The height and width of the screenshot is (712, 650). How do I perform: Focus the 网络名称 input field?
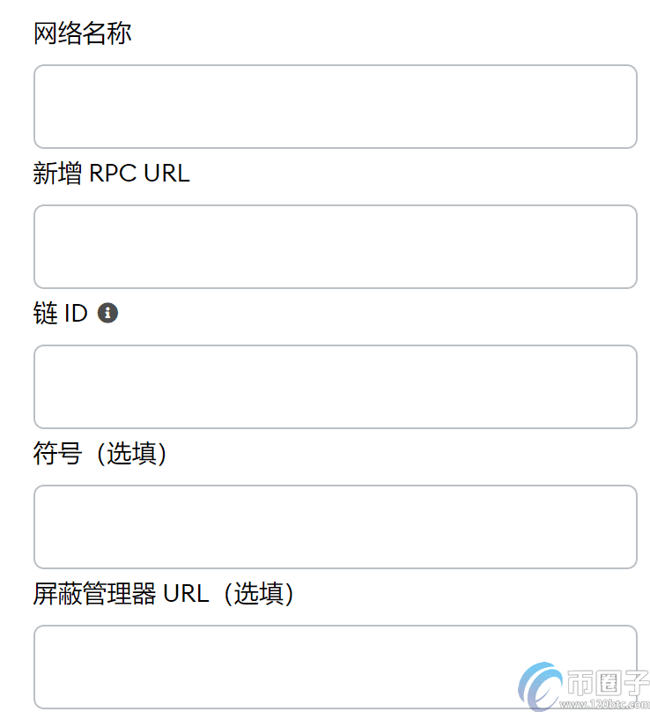[335, 107]
